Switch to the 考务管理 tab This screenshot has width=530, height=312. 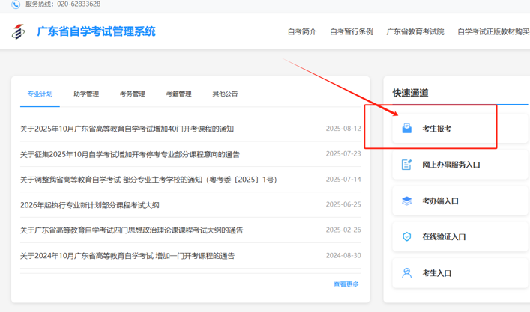click(x=133, y=94)
